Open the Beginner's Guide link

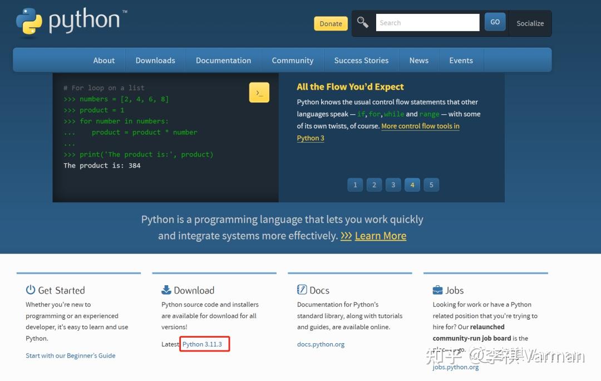[x=70, y=355]
